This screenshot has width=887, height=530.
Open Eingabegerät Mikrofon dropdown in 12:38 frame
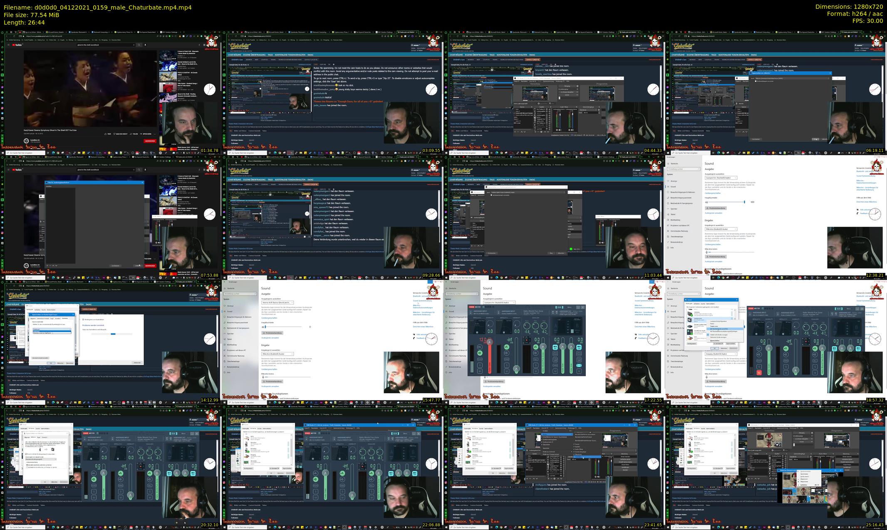point(721,229)
